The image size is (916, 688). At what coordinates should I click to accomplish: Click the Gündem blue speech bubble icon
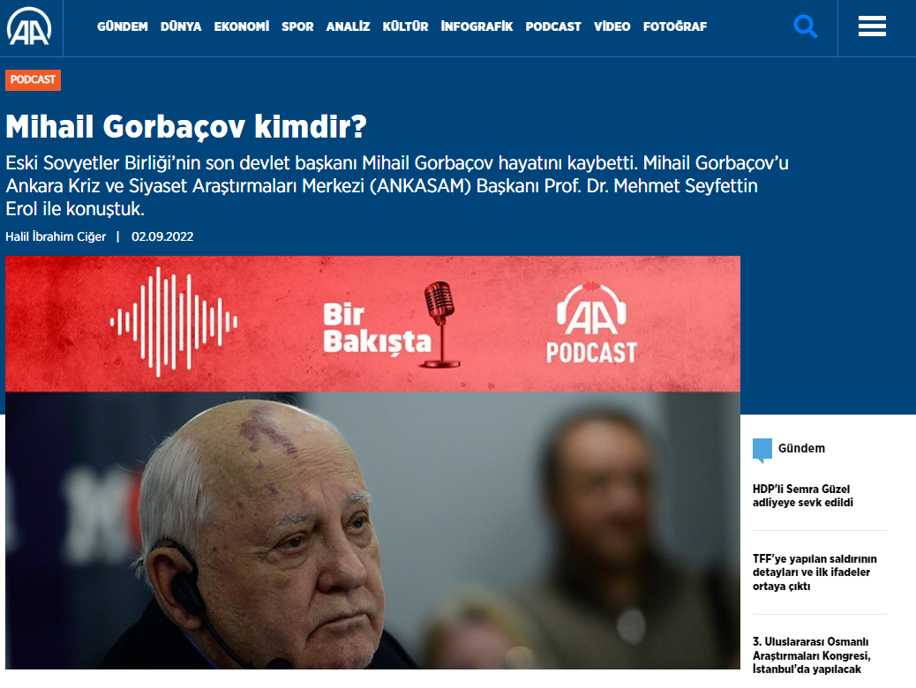coord(762,450)
